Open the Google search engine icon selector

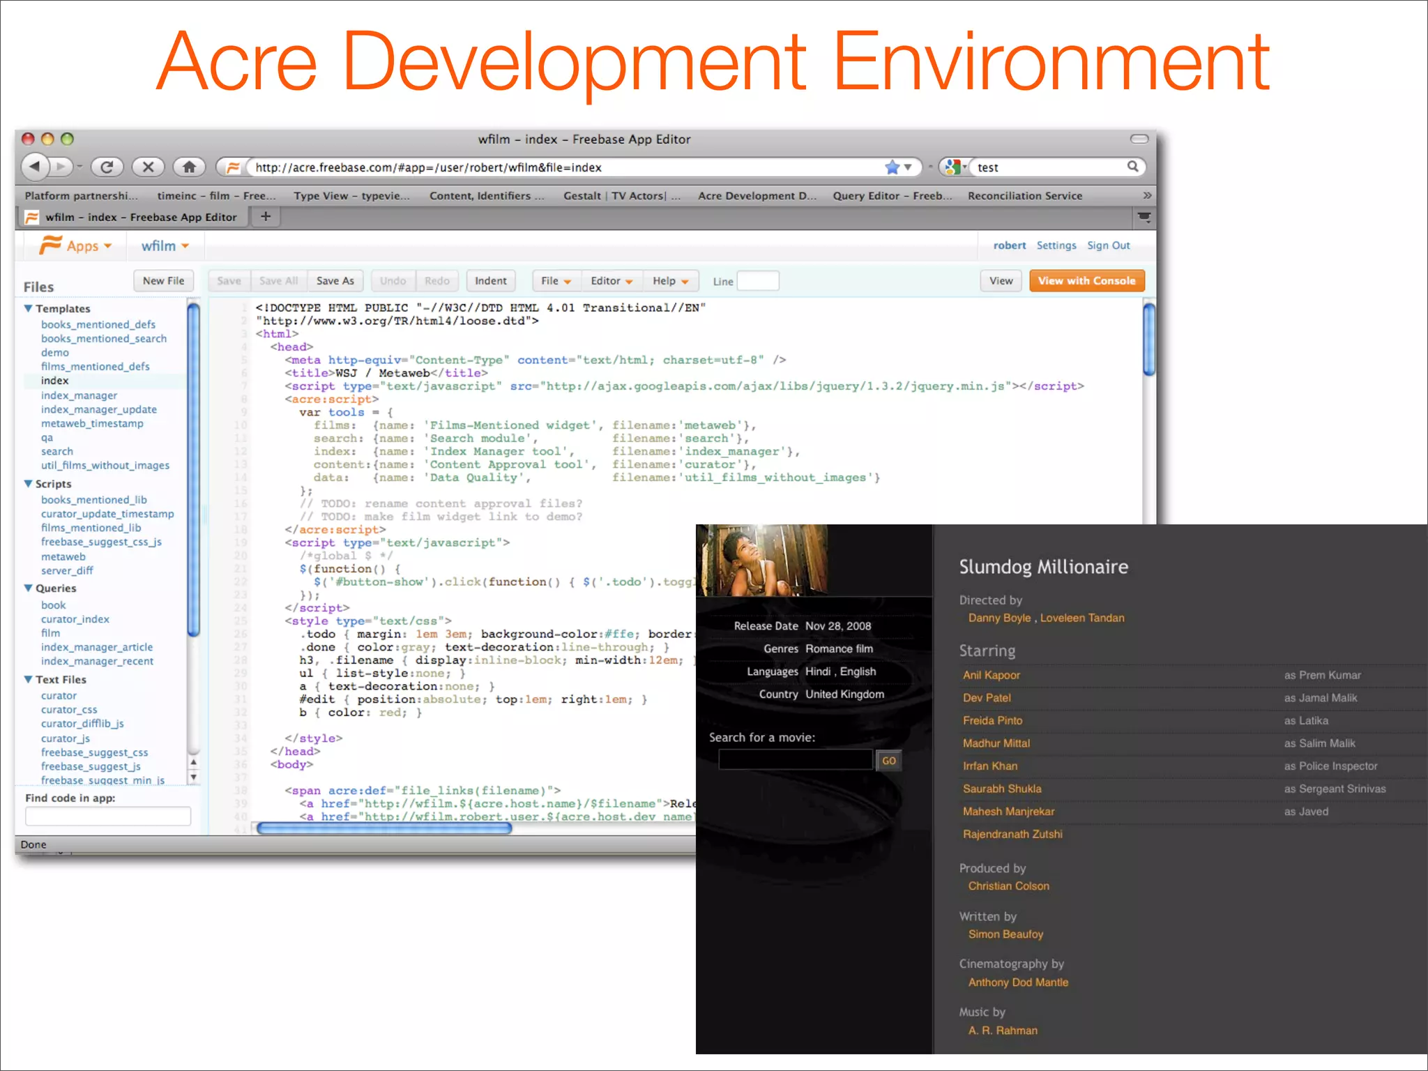coord(955,167)
